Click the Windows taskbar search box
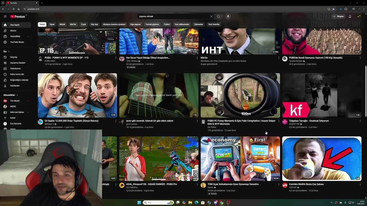367x206 pixels. point(159,203)
